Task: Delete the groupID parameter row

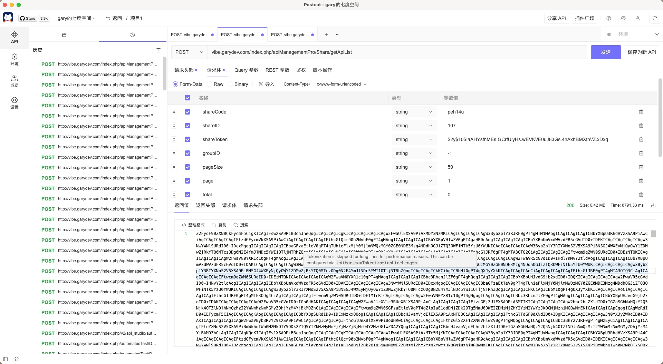Action: click(641, 153)
